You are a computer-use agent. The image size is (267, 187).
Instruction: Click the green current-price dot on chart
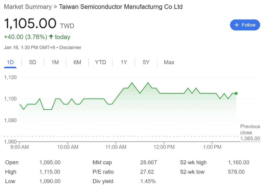coord(236,93)
